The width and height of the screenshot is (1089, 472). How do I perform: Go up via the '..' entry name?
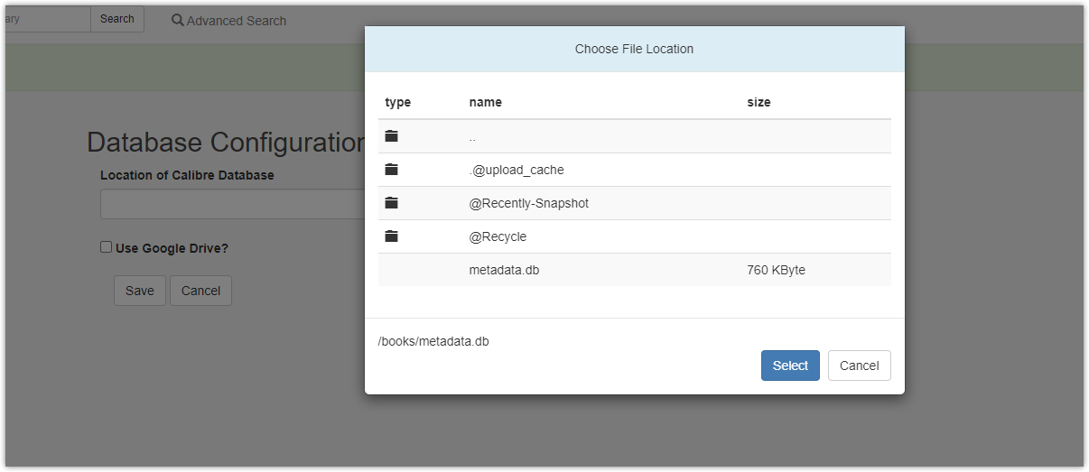coord(472,136)
